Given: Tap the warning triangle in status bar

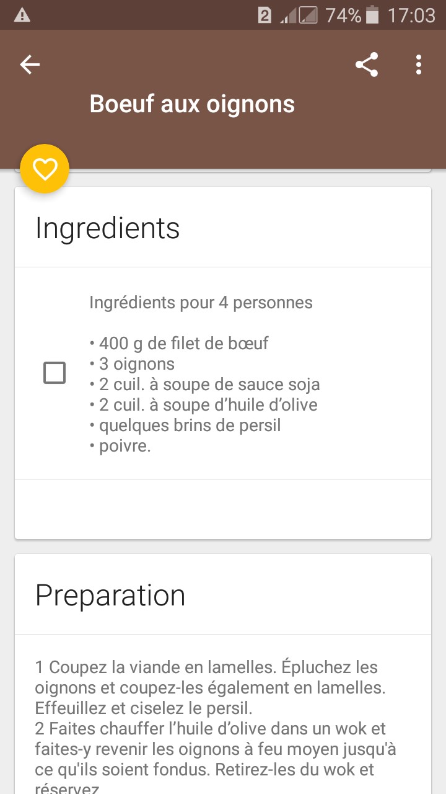Looking at the screenshot, I should (x=22, y=15).
